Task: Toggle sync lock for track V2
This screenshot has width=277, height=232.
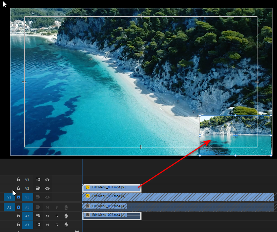Action: [38, 188]
